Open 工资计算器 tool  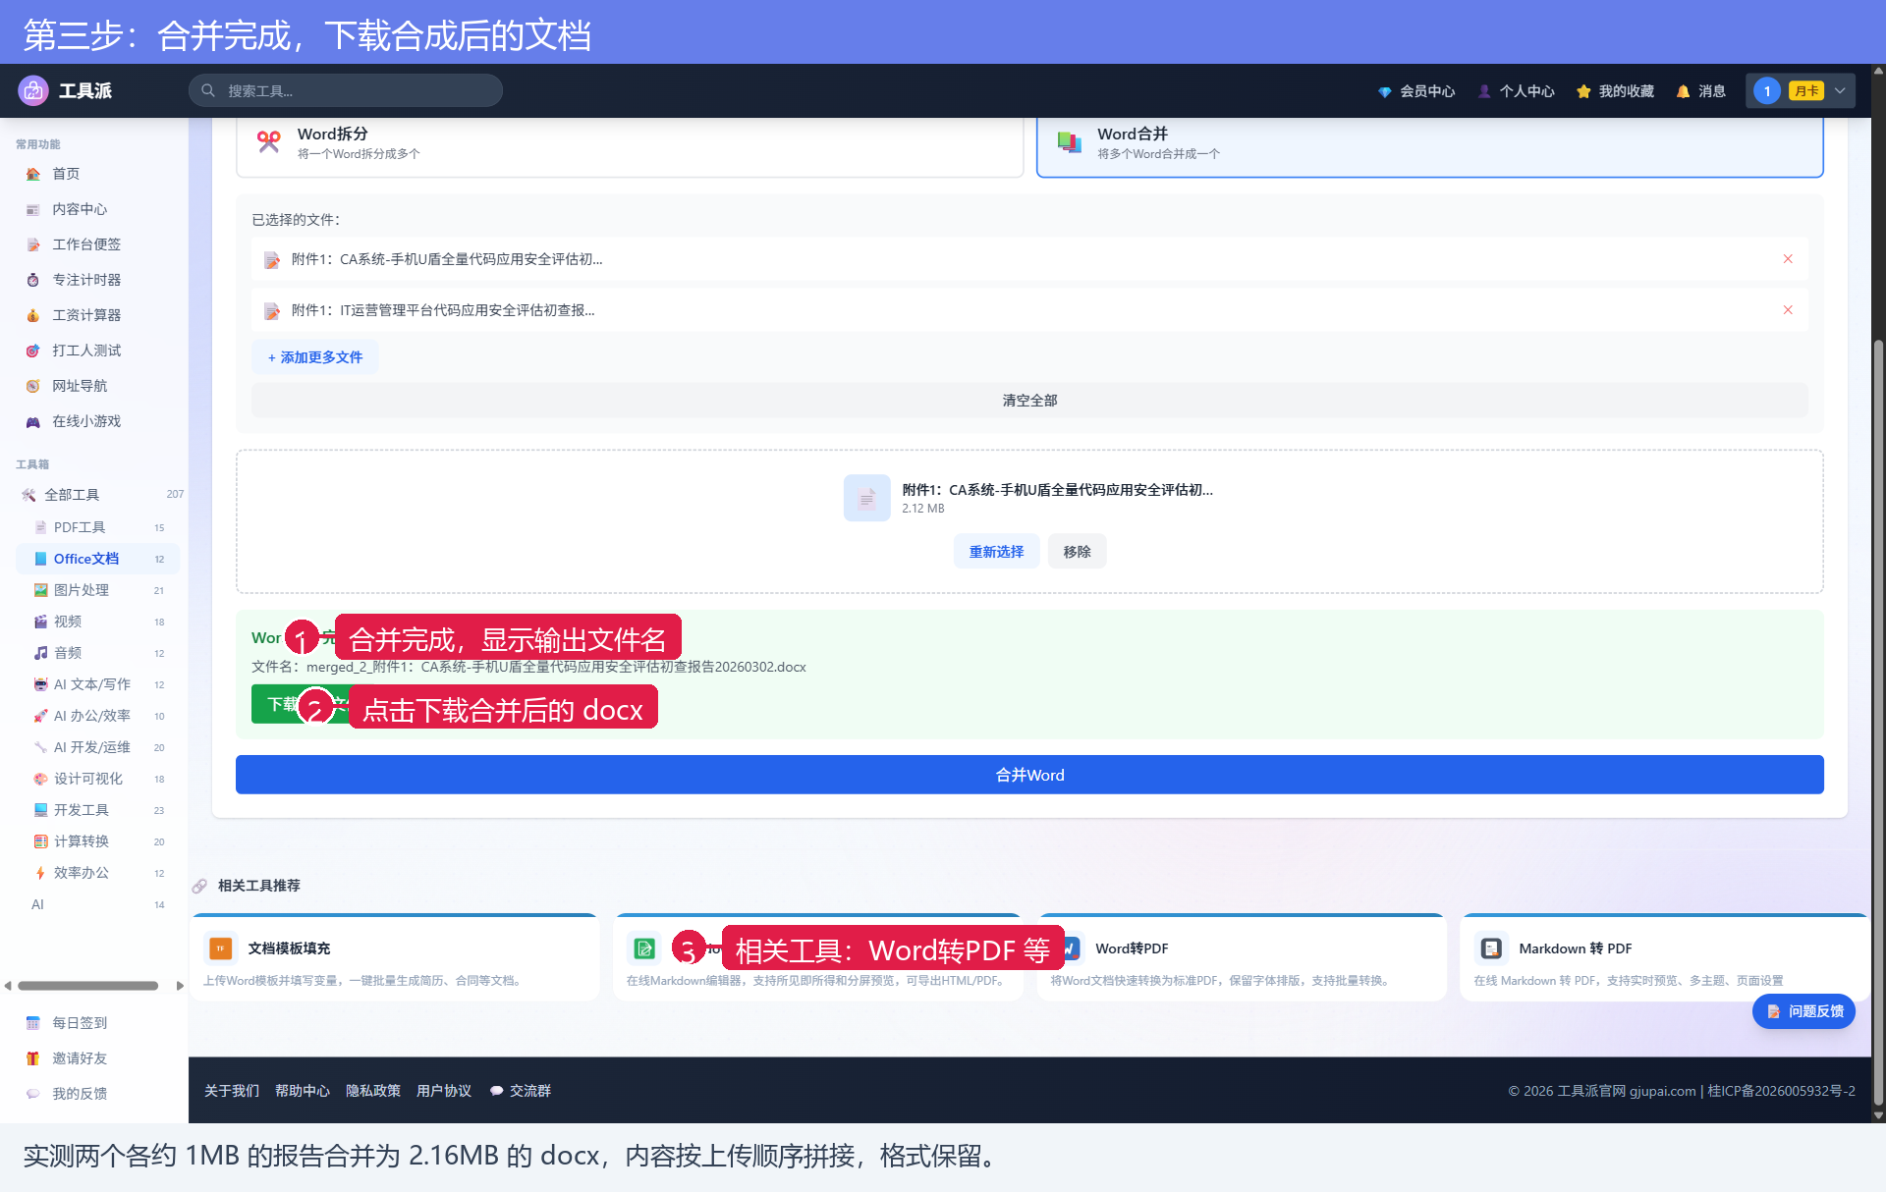tap(86, 315)
